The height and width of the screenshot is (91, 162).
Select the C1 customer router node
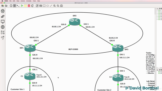(x=30, y=76)
